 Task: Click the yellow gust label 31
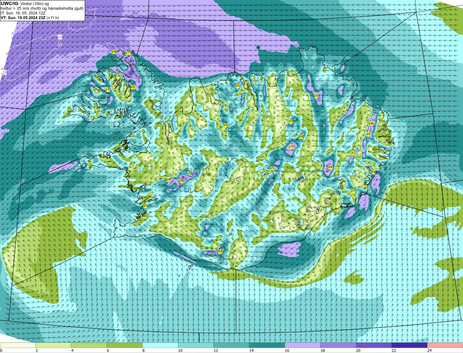(353, 153)
